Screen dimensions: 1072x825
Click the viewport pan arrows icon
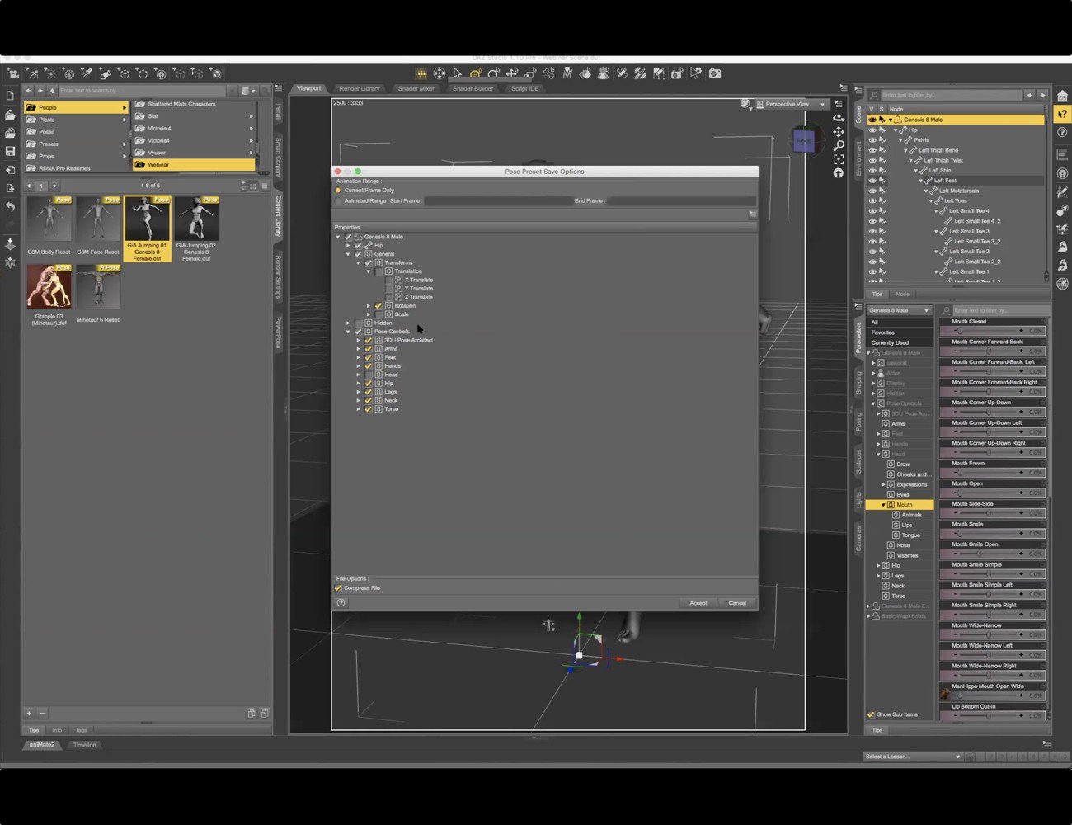[839, 131]
